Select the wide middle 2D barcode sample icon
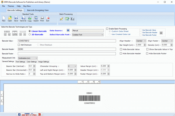175x116 pixels. pos(15,35)
